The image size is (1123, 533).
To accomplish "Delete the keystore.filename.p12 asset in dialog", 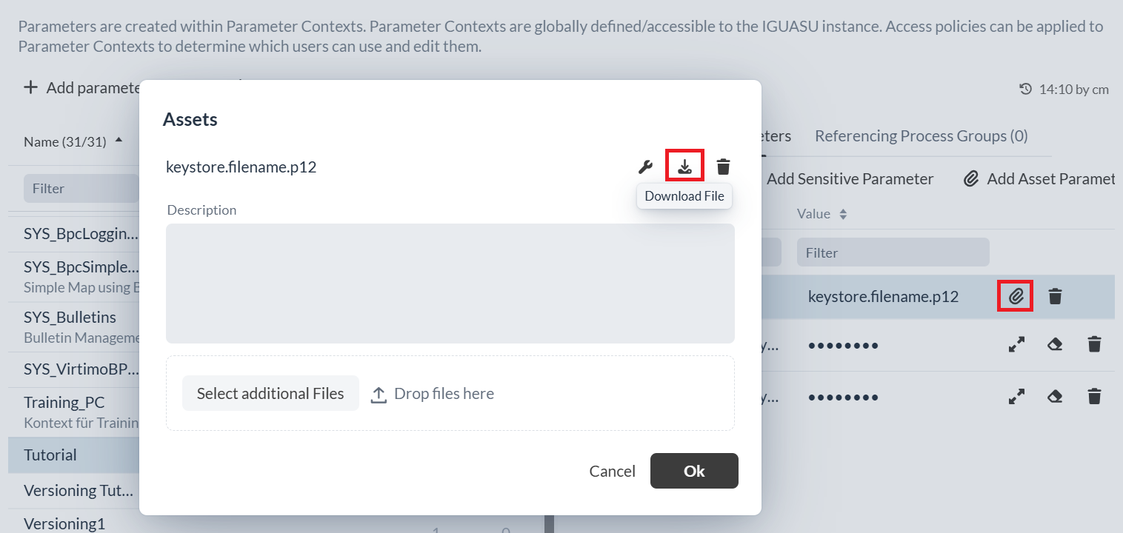I will (724, 167).
